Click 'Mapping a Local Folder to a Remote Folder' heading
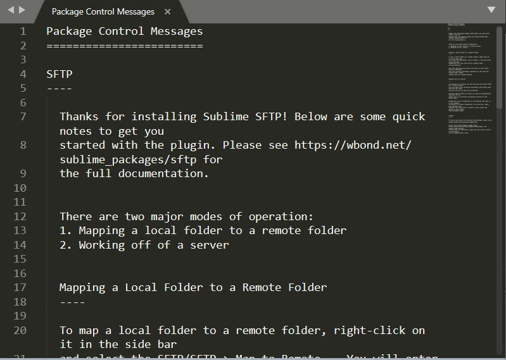The image size is (506, 360). [193, 287]
